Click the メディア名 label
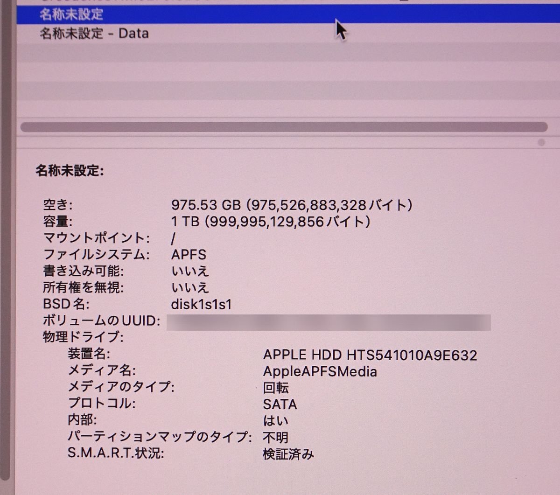This screenshot has height=495, width=560. [x=102, y=370]
